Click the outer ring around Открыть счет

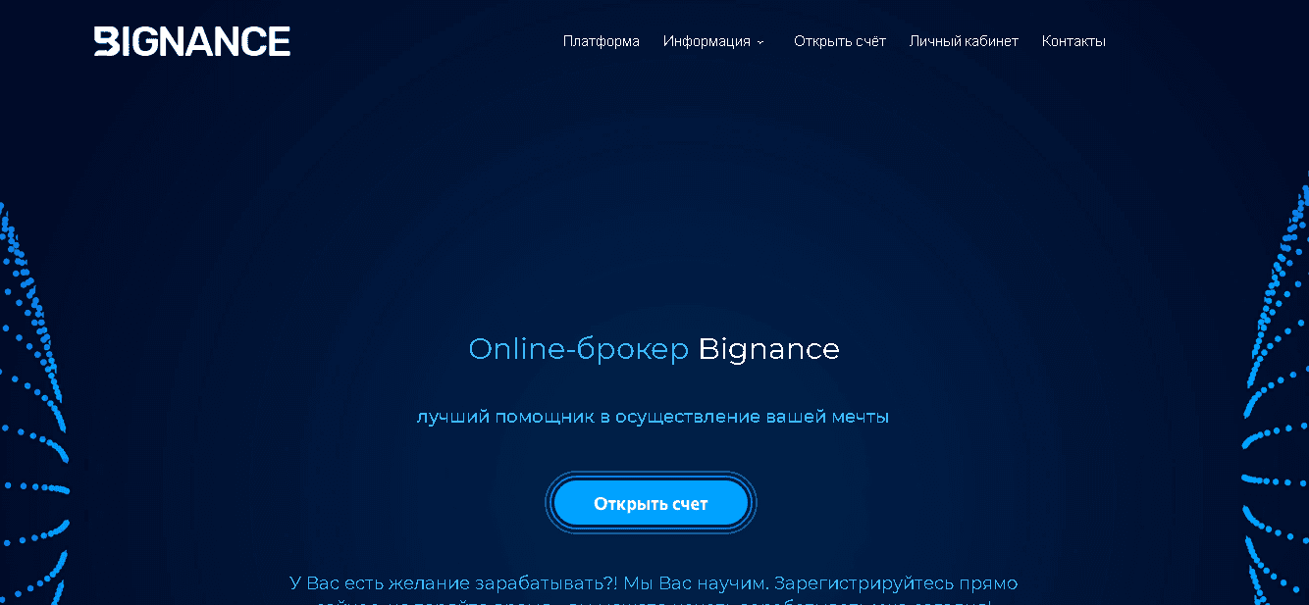tap(653, 476)
